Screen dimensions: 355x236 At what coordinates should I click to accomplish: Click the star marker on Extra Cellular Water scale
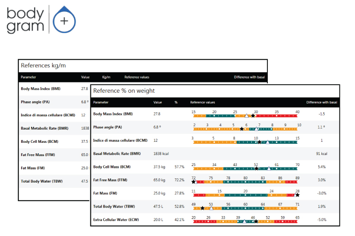[x=256, y=221]
